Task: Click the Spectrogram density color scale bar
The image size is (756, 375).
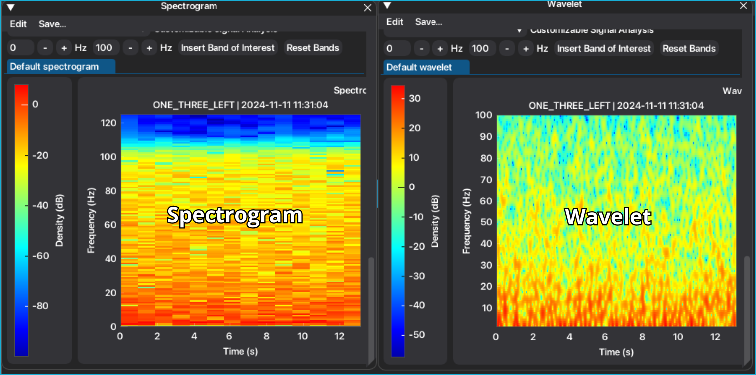Action: [x=21, y=220]
